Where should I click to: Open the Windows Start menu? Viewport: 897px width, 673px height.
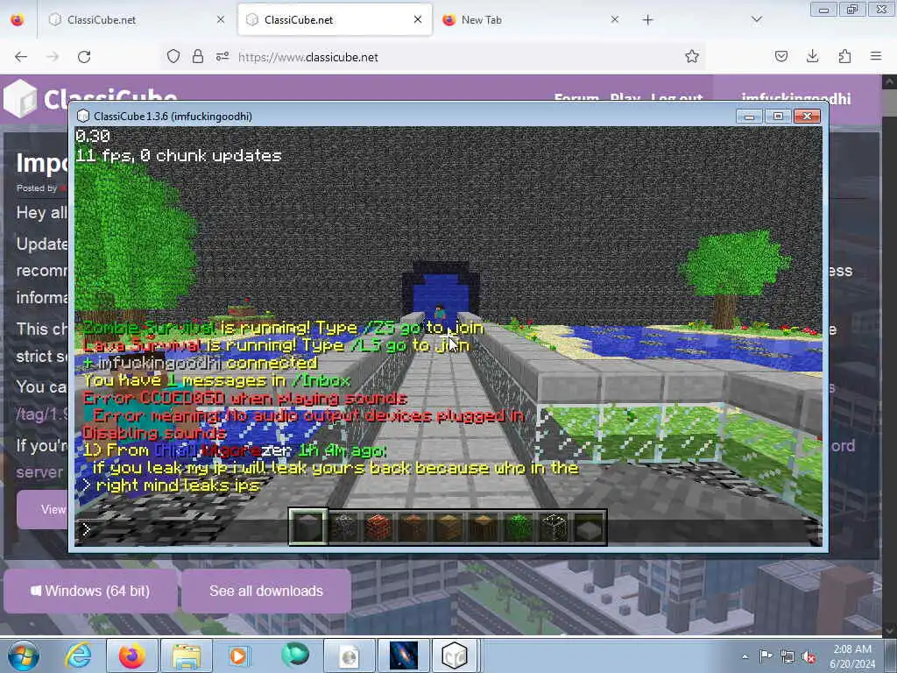23,655
